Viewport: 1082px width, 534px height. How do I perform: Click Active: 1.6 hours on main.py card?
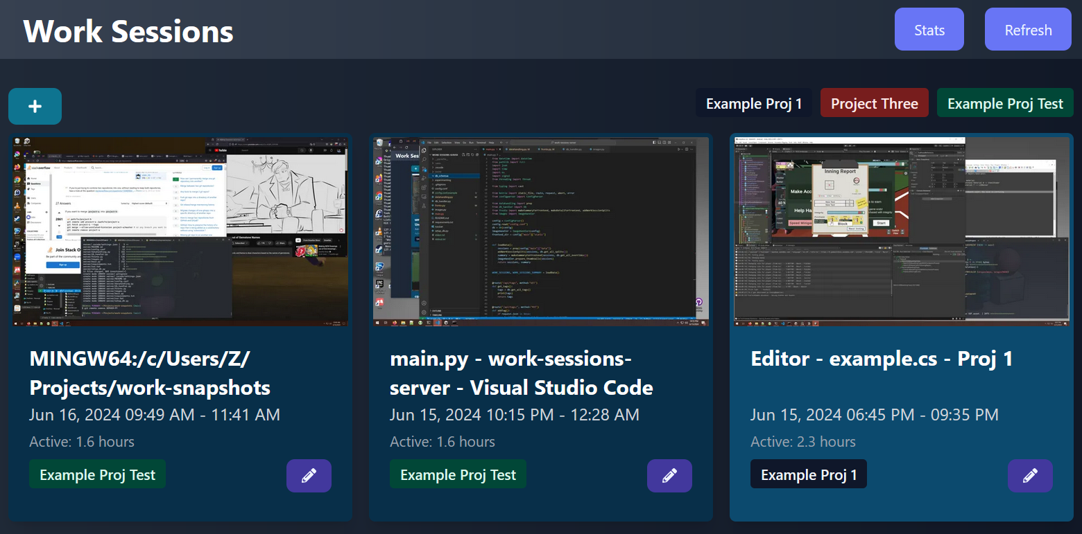coord(443,442)
